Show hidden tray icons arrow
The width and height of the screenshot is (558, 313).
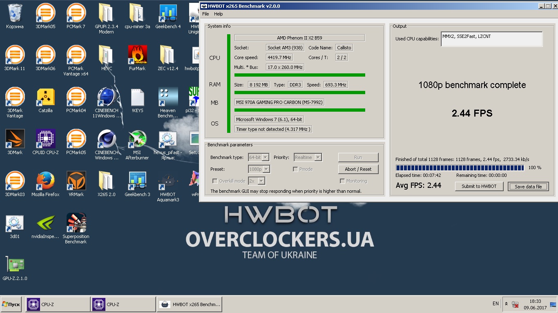(507, 304)
